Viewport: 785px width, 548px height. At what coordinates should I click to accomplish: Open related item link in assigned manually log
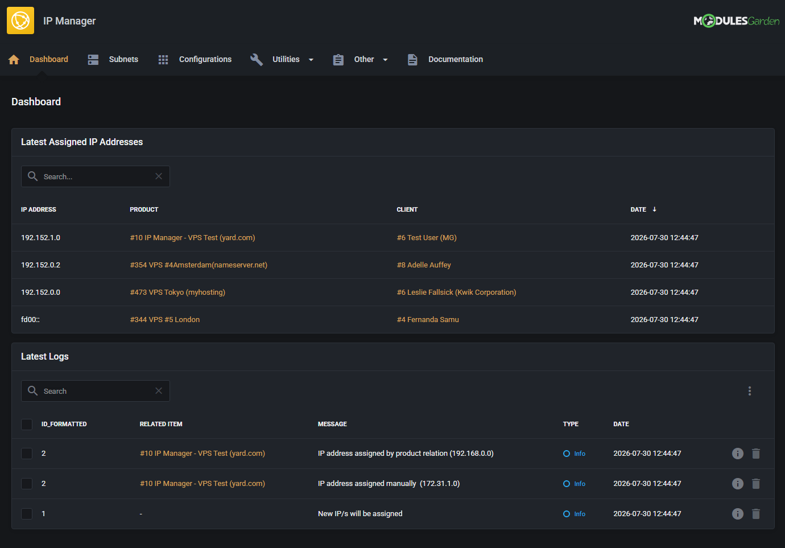click(x=203, y=484)
